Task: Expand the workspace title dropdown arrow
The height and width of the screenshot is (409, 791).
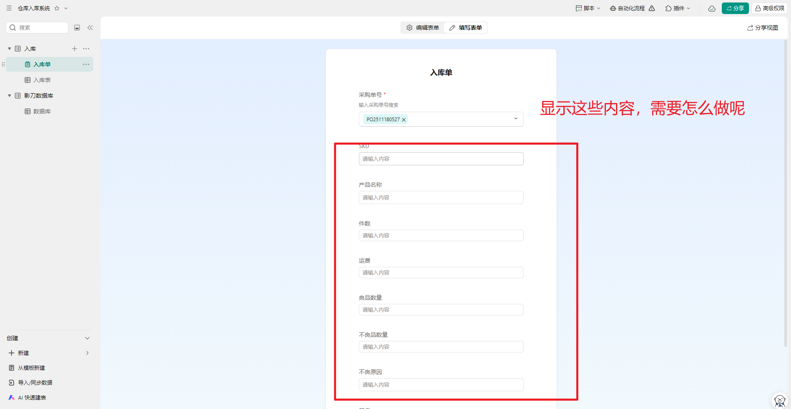Action: (x=66, y=8)
